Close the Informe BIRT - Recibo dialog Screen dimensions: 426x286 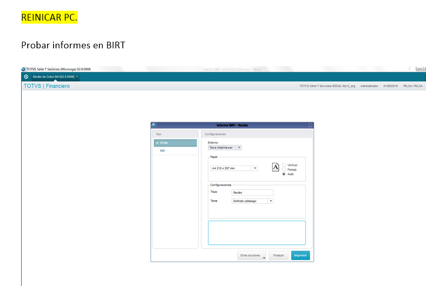[x=310, y=126]
